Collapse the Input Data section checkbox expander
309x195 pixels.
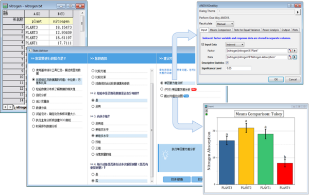coord(203,44)
